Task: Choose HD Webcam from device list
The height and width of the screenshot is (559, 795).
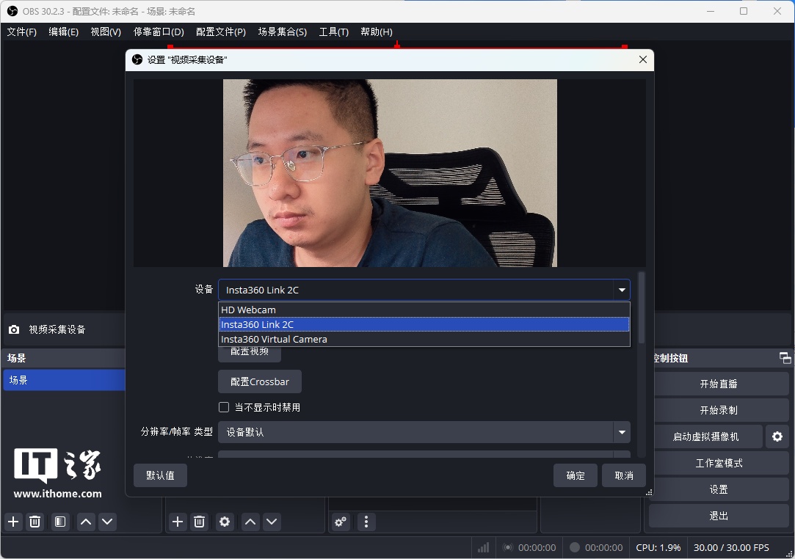Action: tap(424, 310)
